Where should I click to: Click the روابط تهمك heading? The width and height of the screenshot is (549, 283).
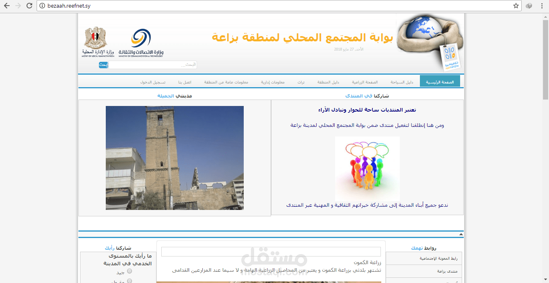424,248
